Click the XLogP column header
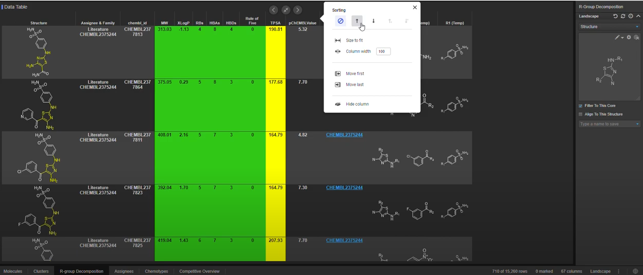 183,23
